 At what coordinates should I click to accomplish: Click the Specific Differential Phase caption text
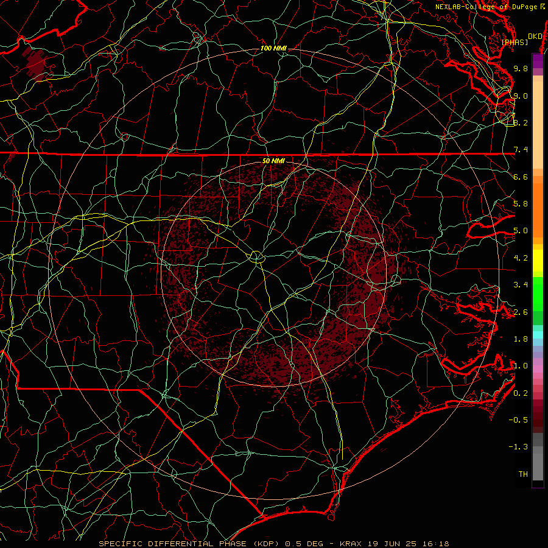point(273,544)
